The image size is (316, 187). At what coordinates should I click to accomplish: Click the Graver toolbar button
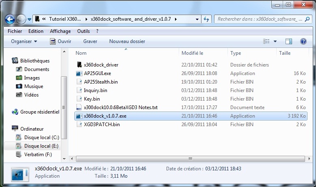(x=90, y=41)
